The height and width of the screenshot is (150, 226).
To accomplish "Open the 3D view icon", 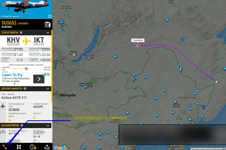I will coord(47,25).
